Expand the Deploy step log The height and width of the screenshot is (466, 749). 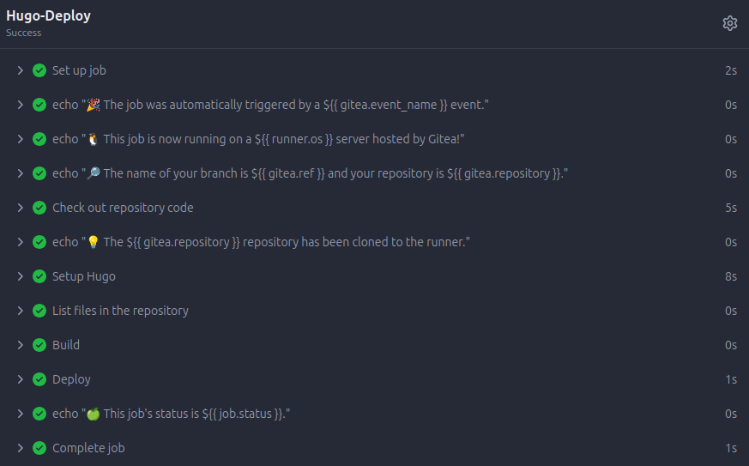(21, 379)
